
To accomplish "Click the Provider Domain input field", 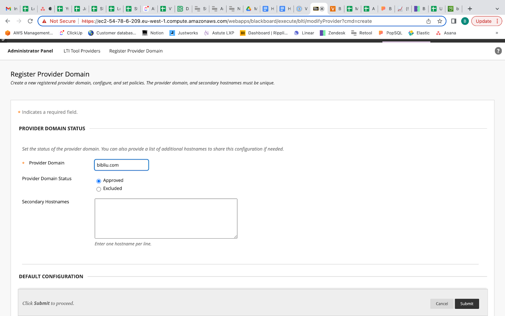I will [x=122, y=165].
